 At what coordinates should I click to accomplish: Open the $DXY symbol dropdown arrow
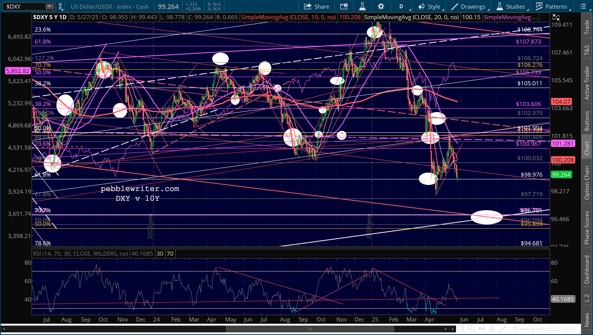point(50,6)
